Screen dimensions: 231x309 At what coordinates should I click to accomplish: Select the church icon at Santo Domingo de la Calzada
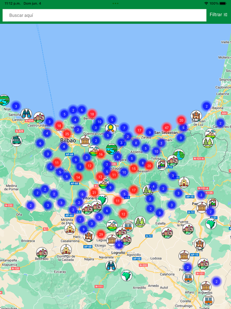(x=66, y=250)
